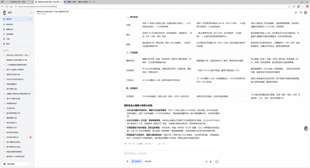Open the user avatar in page header

click(x=305, y=12)
